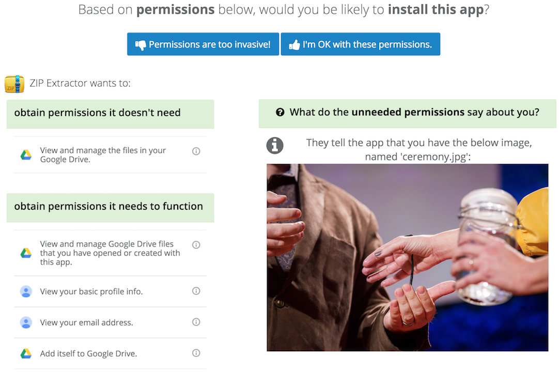
Task: Click the ZIP Extractor app icon
Action: [14, 84]
